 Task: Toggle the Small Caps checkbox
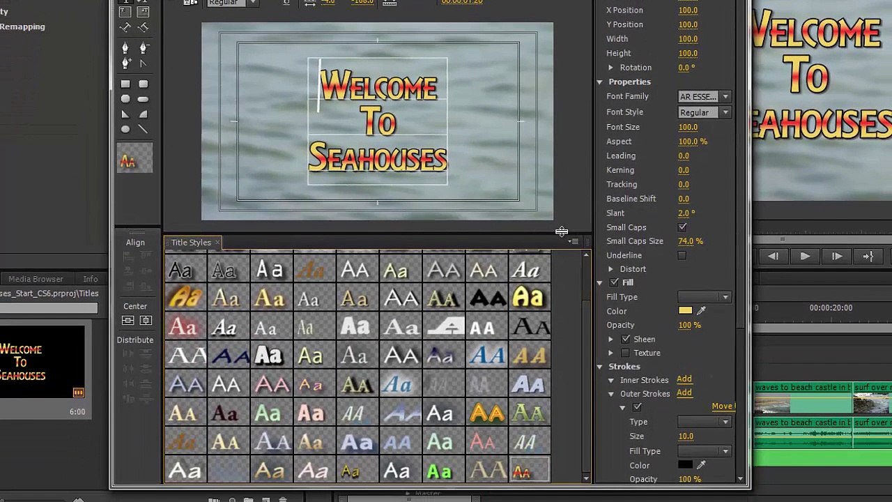[682, 227]
